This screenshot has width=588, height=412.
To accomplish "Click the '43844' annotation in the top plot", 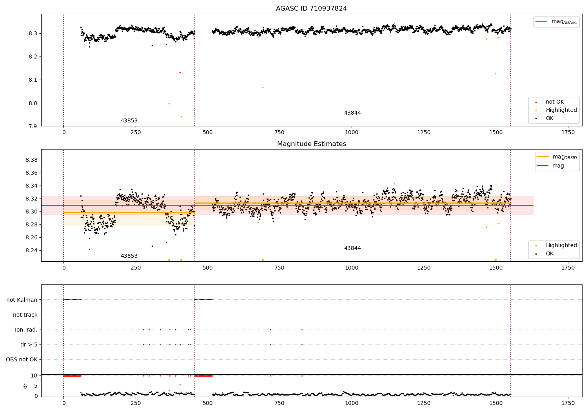I will point(352,113).
